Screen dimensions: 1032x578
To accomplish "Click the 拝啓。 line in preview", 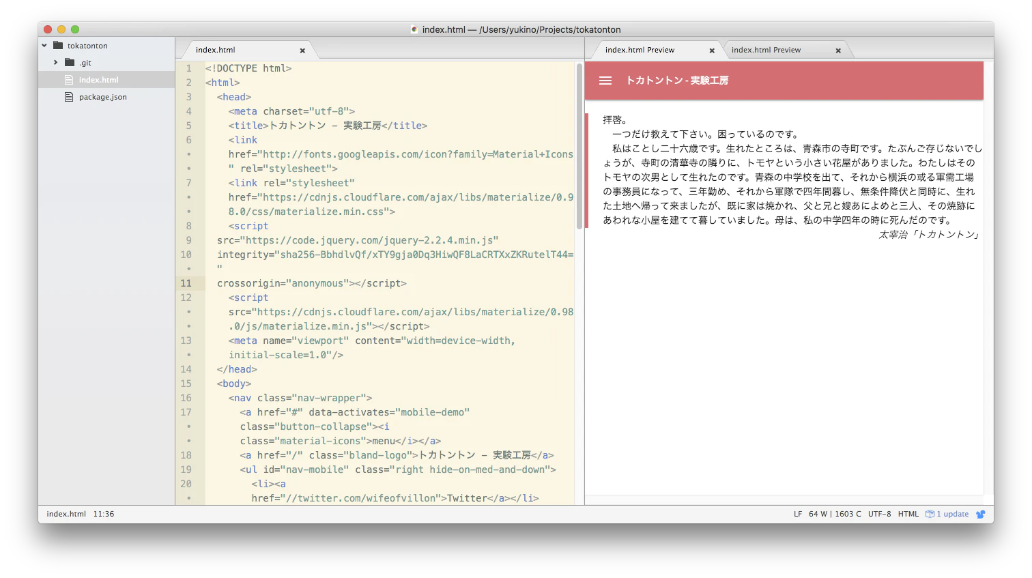I will 616,120.
